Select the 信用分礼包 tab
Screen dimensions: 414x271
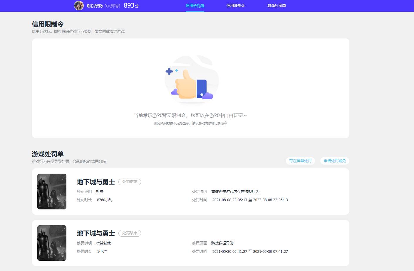[x=195, y=6]
